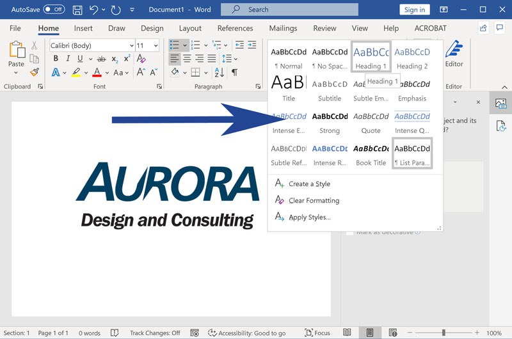The width and height of the screenshot is (512, 339).
Task: Toggle Italic formatting
Action: [68, 58]
